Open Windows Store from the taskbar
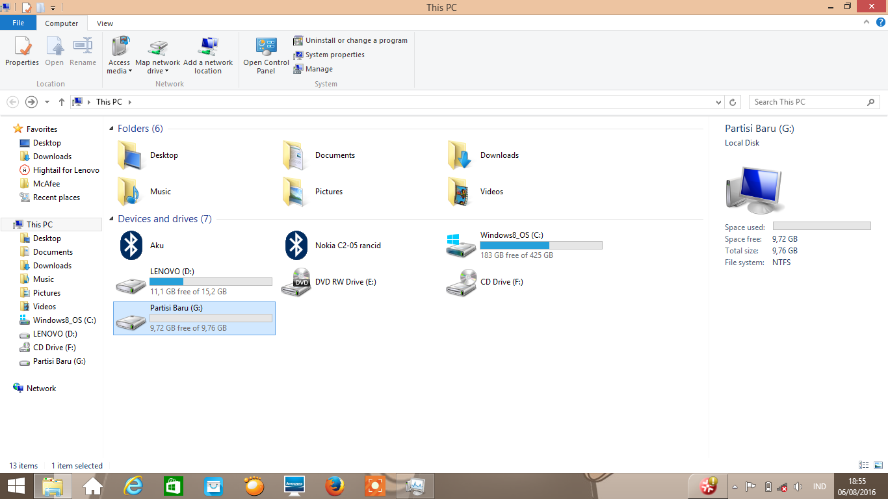The height and width of the screenshot is (499, 888). point(174,485)
